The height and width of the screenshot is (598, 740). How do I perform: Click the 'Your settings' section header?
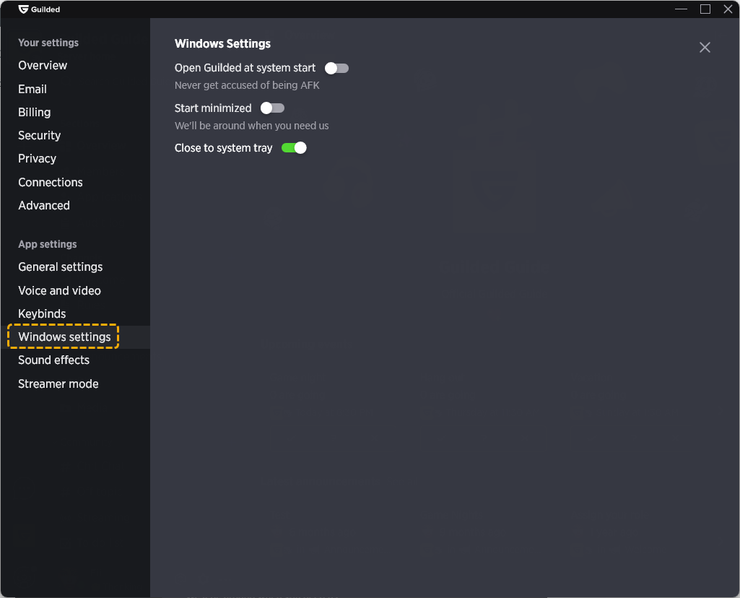coord(48,43)
